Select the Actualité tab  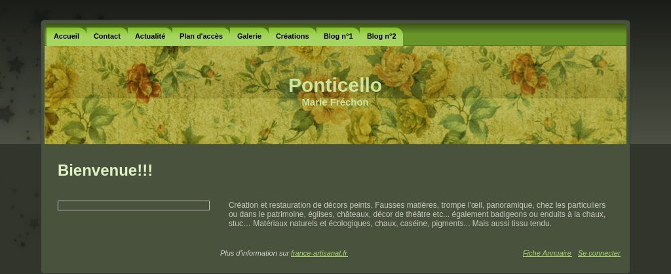coord(150,37)
